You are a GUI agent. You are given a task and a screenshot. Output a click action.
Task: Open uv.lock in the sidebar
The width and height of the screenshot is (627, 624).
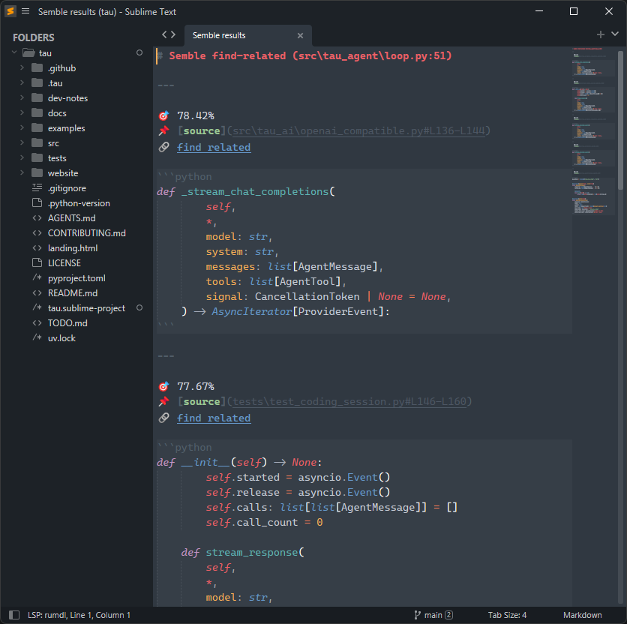[x=61, y=338]
